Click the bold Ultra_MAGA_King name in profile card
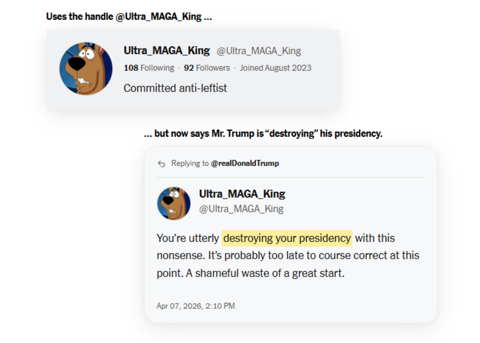The image size is (480, 343). 167,51
